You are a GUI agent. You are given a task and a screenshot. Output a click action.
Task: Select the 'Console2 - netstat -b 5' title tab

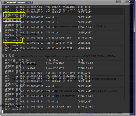(x=19, y=2)
